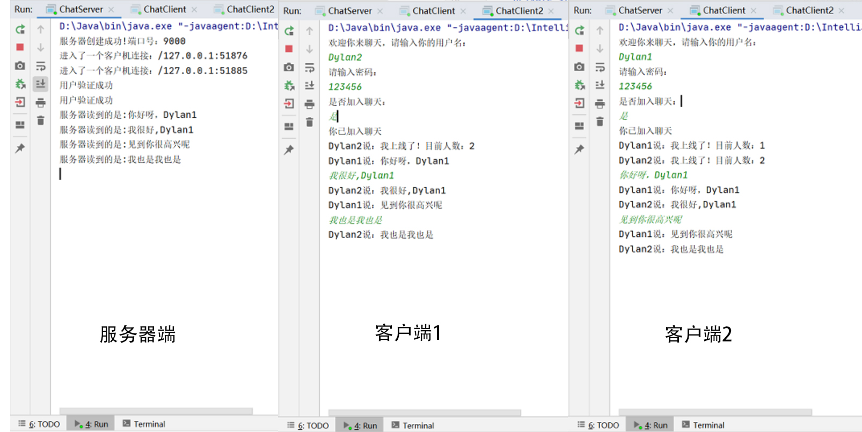The width and height of the screenshot is (862, 432).
Task: Toggle scroll-to-end in the 客户端2 panel
Action: point(600,85)
